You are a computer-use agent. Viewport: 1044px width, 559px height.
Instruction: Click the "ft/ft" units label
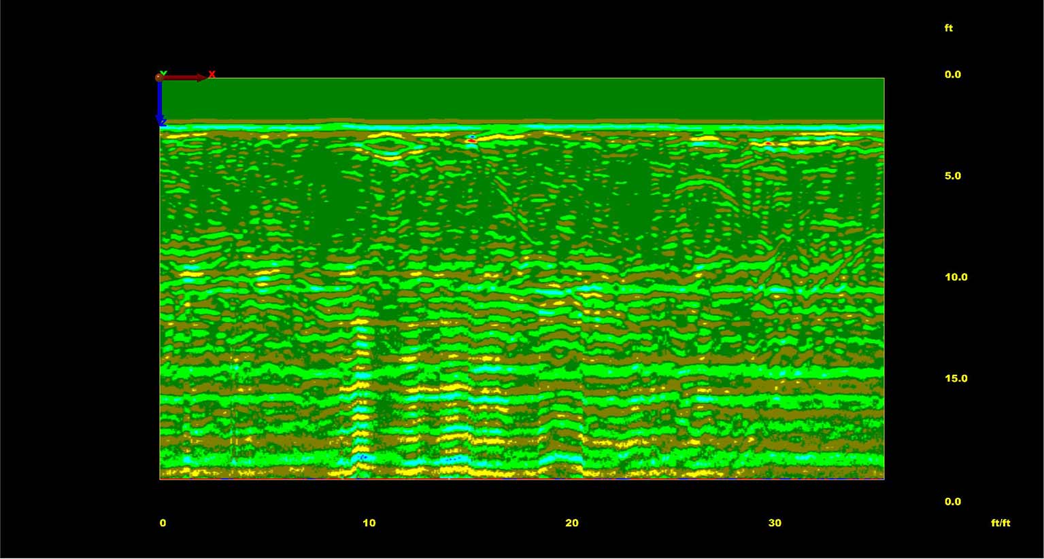pos(1000,523)
